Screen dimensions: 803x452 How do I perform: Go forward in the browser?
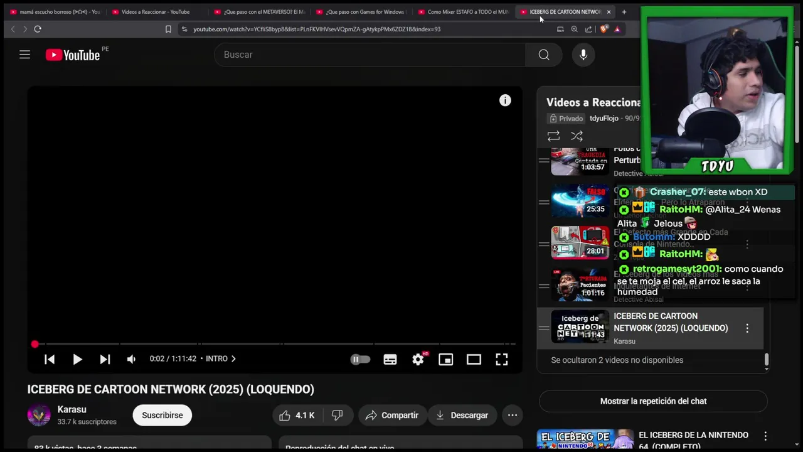tap(25, 29)
